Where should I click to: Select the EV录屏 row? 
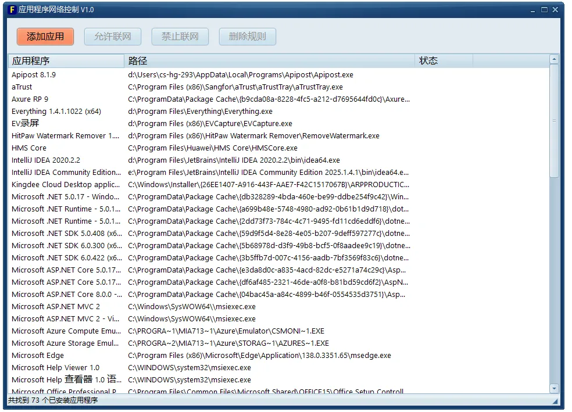278,124
